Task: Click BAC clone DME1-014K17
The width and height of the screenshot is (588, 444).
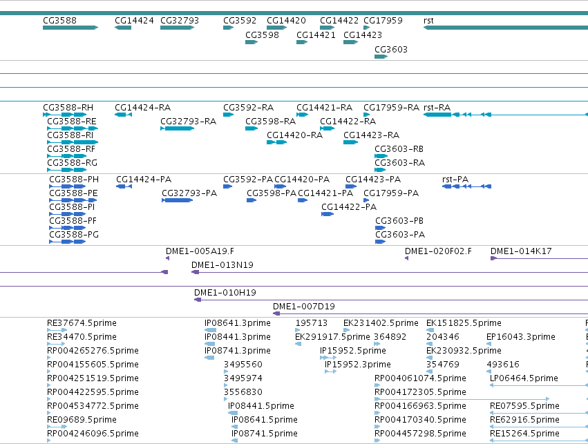Action: tap(539, 258)
